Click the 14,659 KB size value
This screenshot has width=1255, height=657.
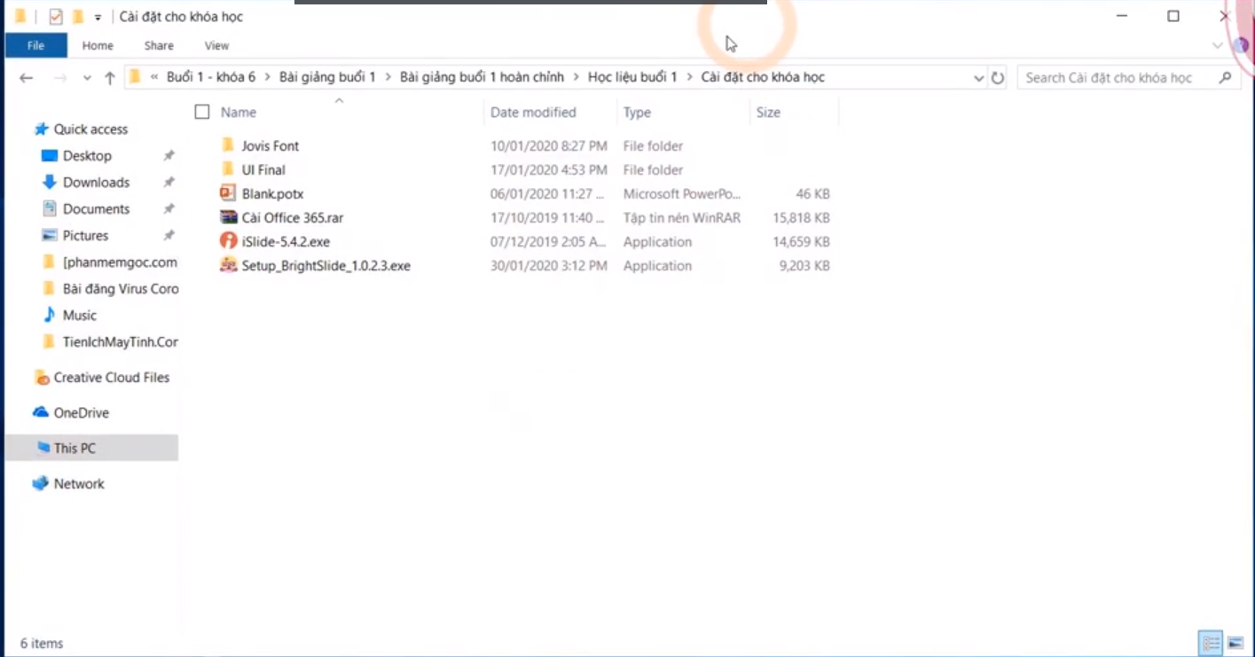coord(802,241)
